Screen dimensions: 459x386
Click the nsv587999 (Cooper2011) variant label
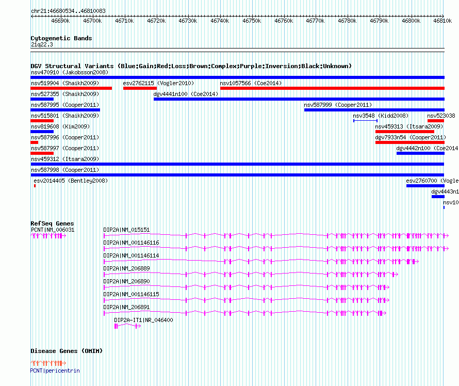pyautogui.click(x=338, y=105)
